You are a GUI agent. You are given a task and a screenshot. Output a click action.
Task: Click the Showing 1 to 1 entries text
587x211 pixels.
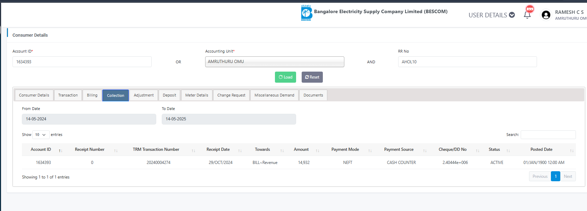(x=46, y=177)
